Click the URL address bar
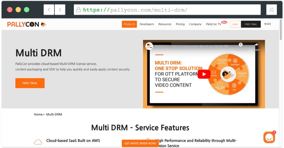This screenshot has width=284, height=148. pos(167,10)
